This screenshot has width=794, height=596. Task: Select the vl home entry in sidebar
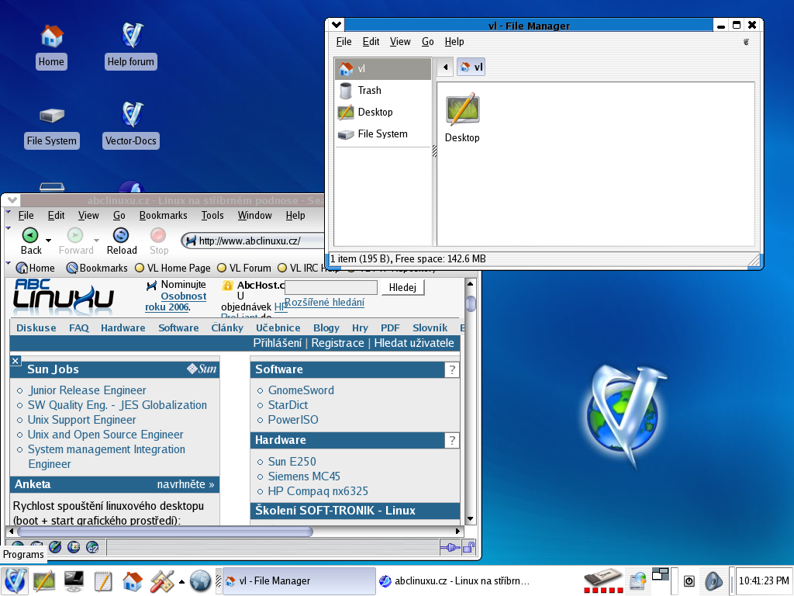coord(382,69)
